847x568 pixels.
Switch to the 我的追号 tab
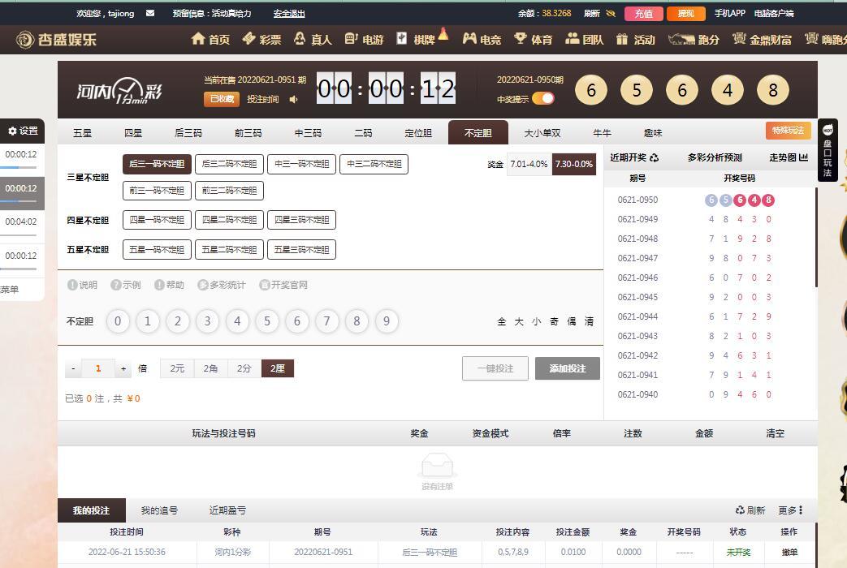click(x=159, y=510)
